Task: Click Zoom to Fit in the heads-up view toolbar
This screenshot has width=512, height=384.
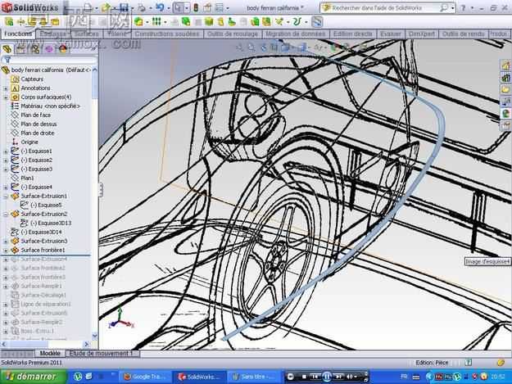Action: click(x=240, y=47)
